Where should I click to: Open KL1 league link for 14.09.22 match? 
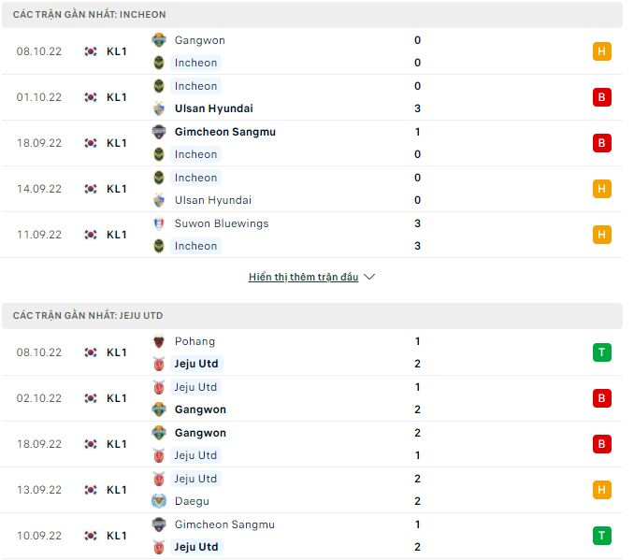point(116,189)
